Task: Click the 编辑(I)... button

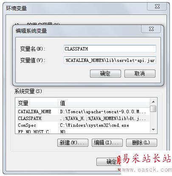Action: [x=107, y=142]
